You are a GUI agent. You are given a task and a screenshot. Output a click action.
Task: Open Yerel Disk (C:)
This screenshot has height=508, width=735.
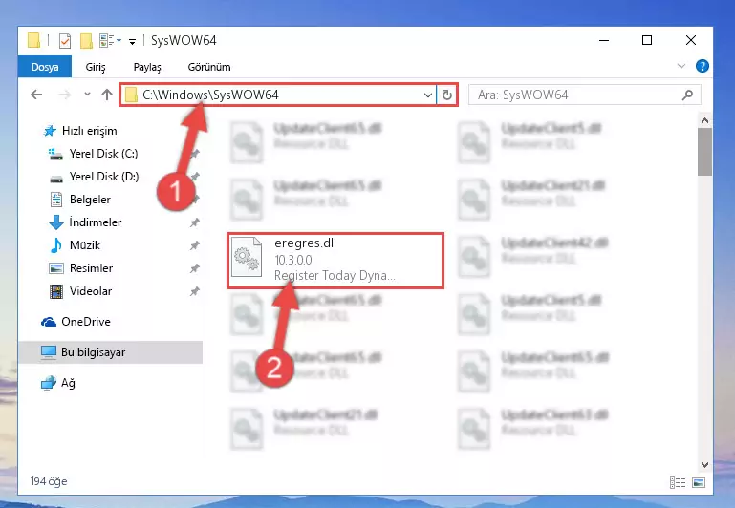[x=103, y=154]
